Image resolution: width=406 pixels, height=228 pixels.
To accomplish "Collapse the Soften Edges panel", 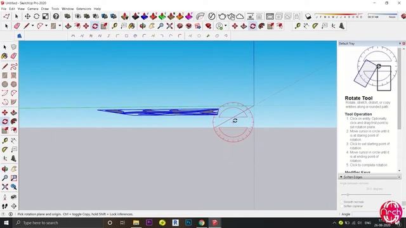I will pyautogui.click(x=341, y=177).
